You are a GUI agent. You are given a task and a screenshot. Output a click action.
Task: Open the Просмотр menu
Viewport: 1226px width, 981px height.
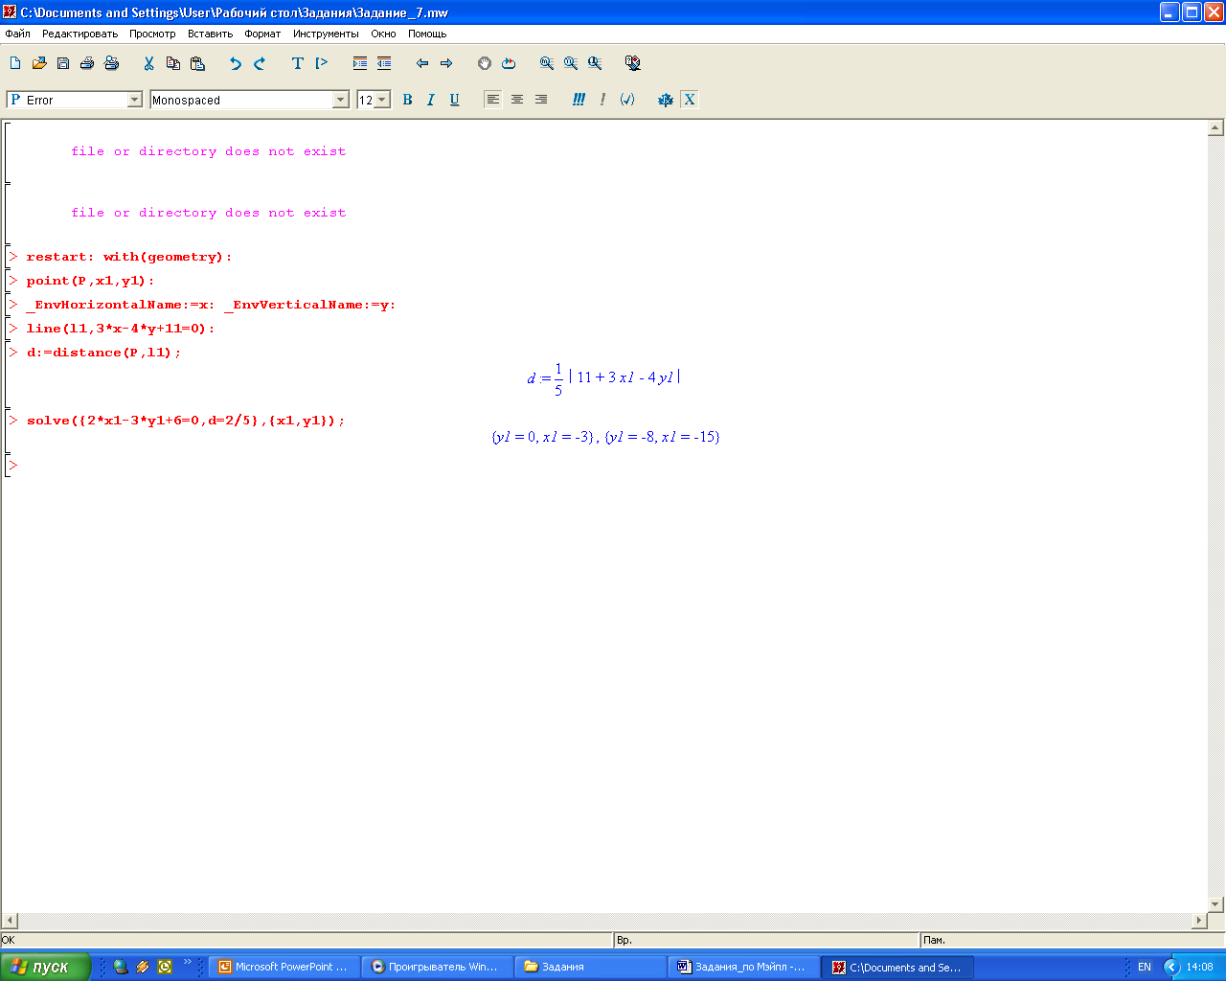(152, 34)
